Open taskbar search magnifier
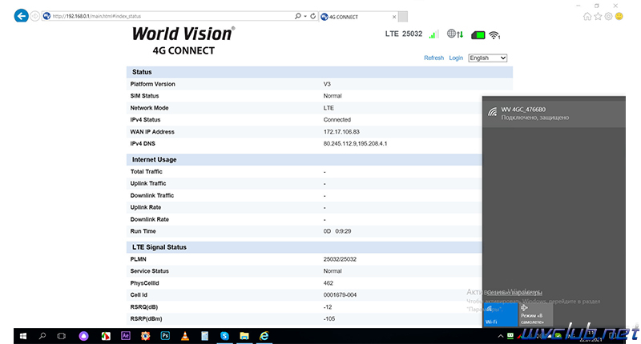641x344 pixels. [42, 336]
